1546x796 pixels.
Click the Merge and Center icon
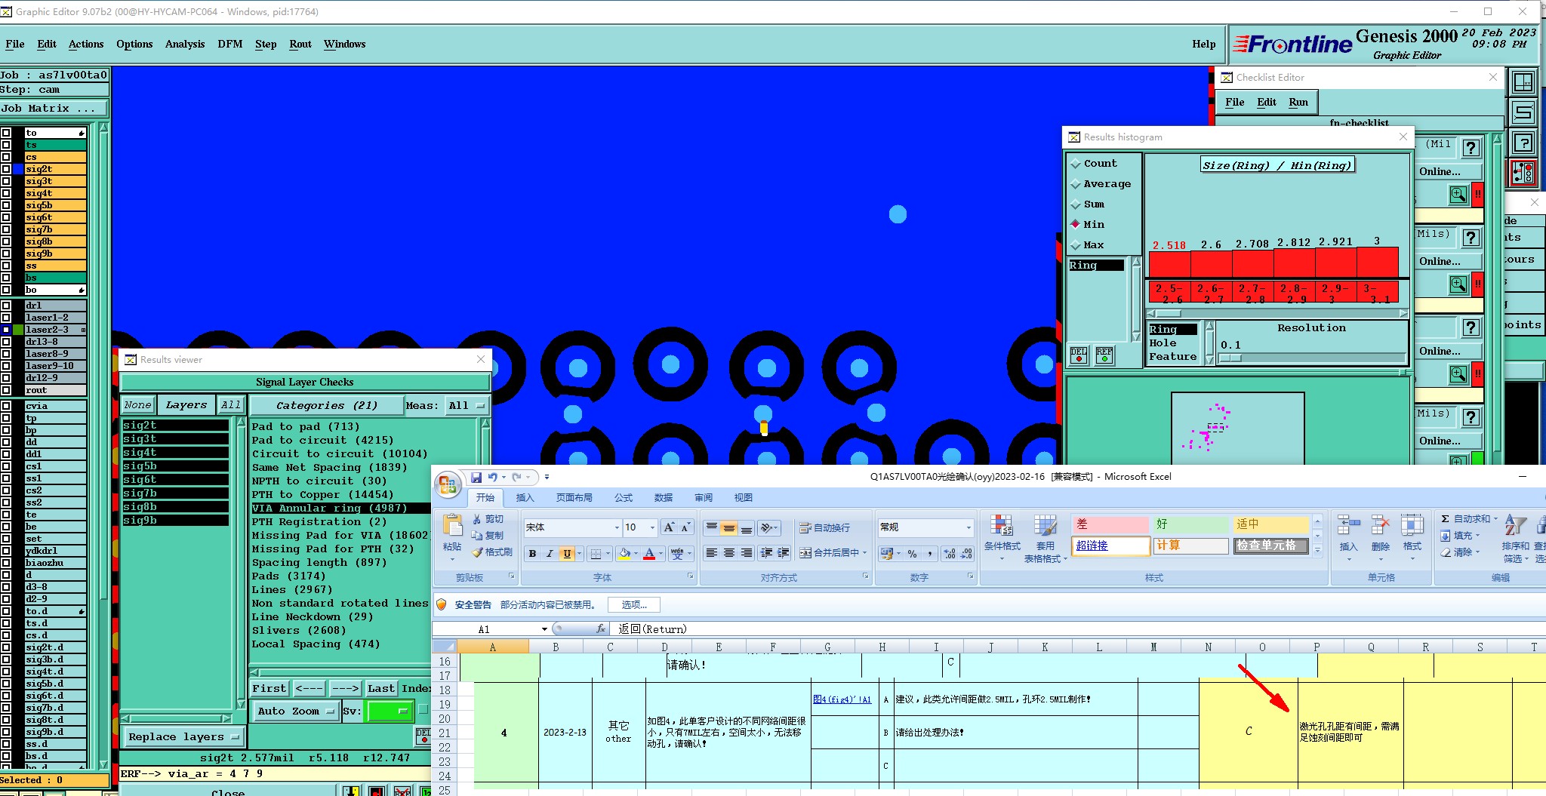(x=805, y=553)
